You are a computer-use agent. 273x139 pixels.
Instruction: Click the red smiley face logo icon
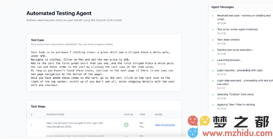tap(193, 121)
